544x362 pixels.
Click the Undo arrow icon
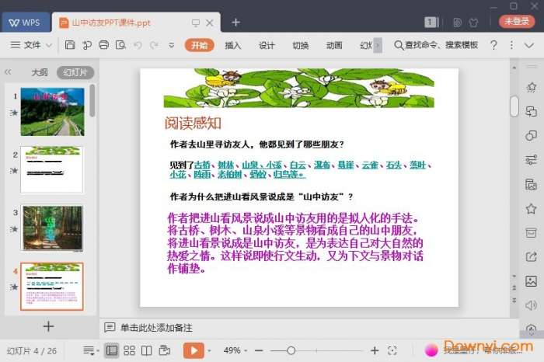pyautogui.click(x=138, y=45)
